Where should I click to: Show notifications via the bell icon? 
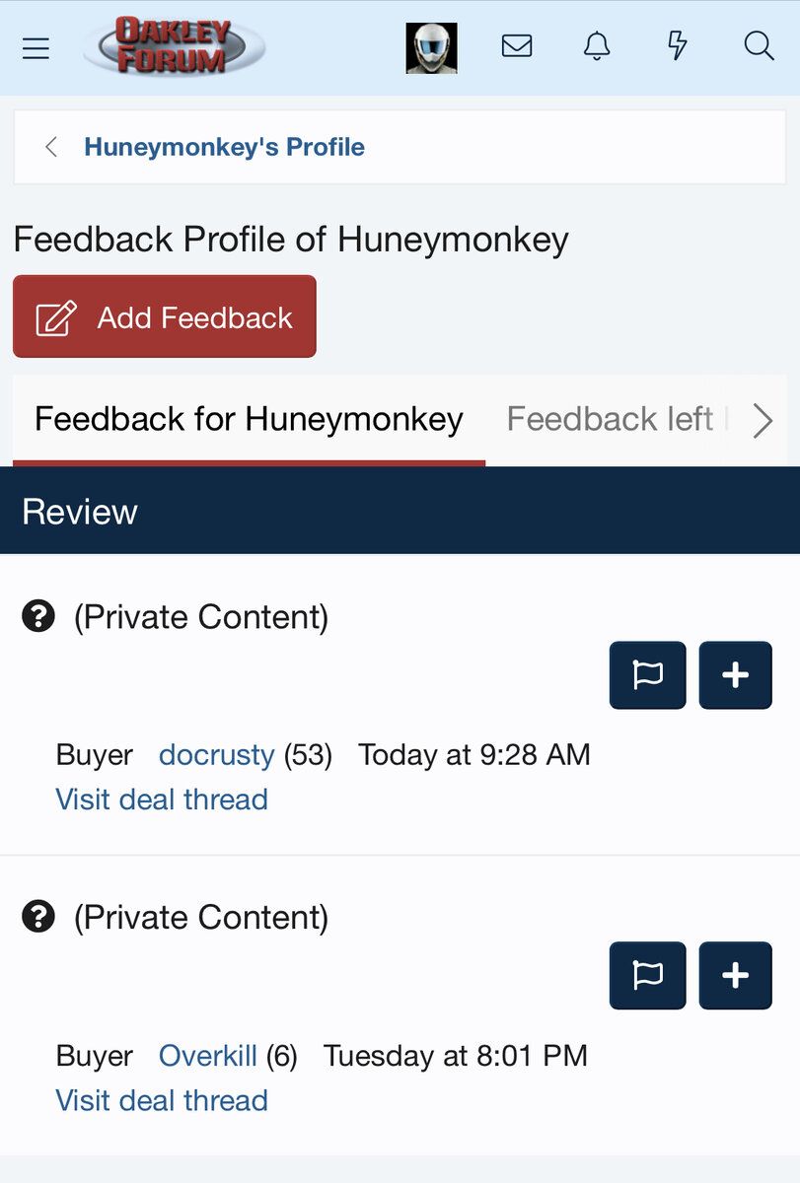pyautogui.click(x=597, y=46)
